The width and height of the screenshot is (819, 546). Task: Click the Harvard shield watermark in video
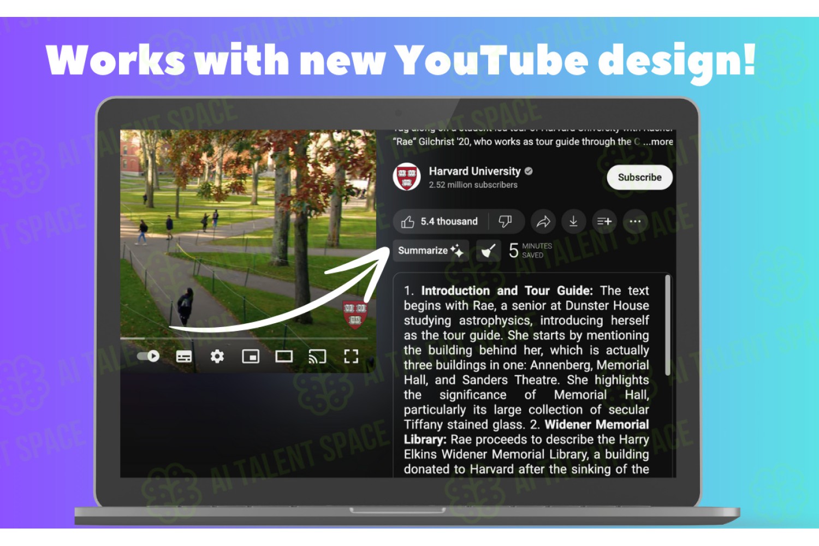pyautogui.click(x=354, y=314)
